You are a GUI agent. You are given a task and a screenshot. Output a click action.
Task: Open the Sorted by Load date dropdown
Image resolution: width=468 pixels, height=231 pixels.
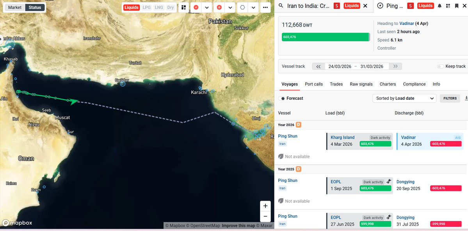[404, 98]
